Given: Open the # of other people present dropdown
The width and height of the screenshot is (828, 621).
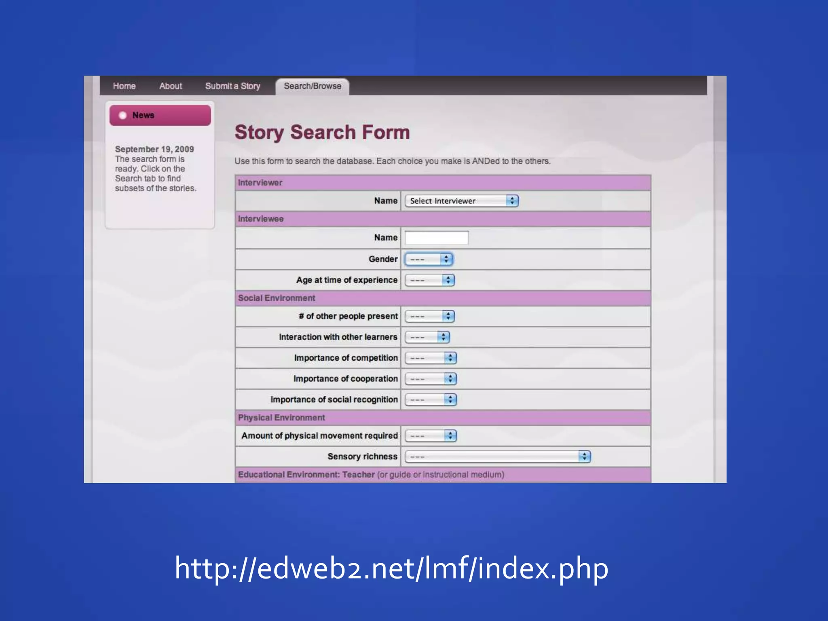Looking at the screenshot, I should (x=429, y=316).
